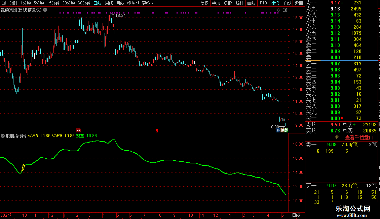Select the 5分钟 period tab
380x219 pixels.
click(x=39, y=3)
